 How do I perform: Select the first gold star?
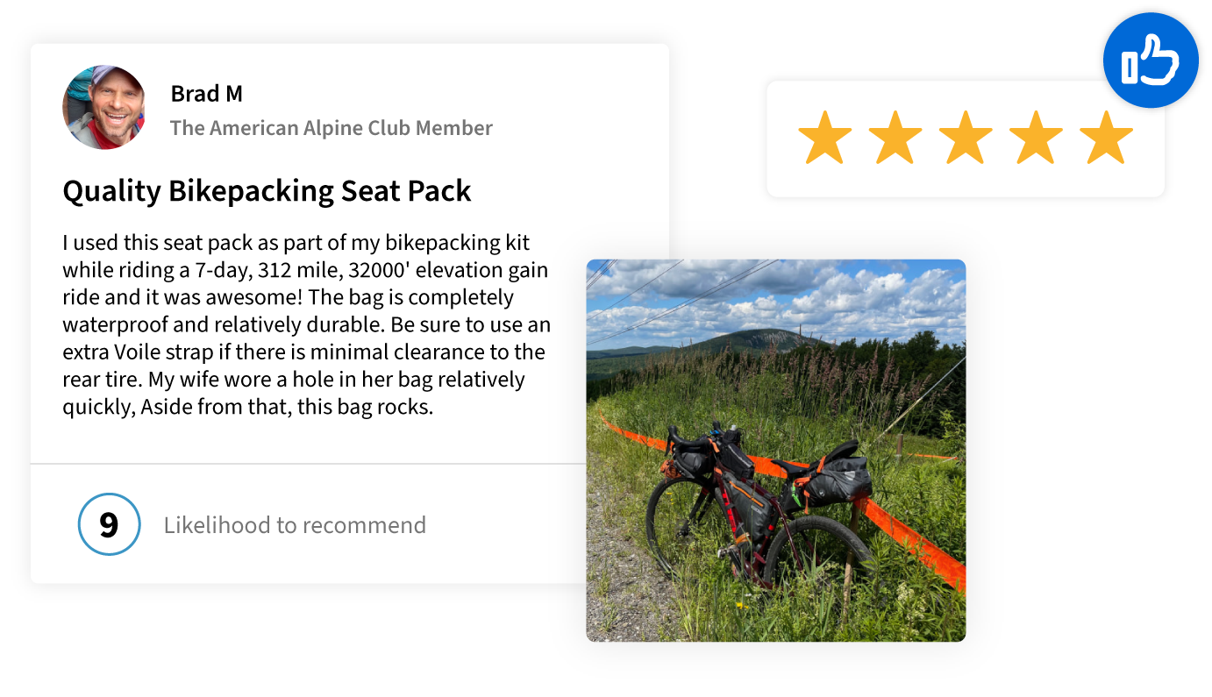pyautogui.click(x=824, y=138)
